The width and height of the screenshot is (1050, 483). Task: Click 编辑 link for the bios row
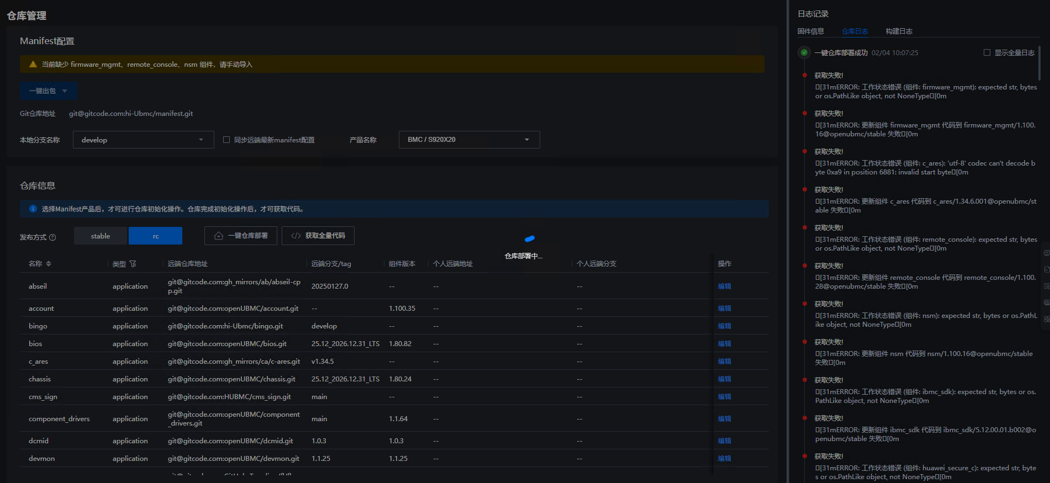724,344
